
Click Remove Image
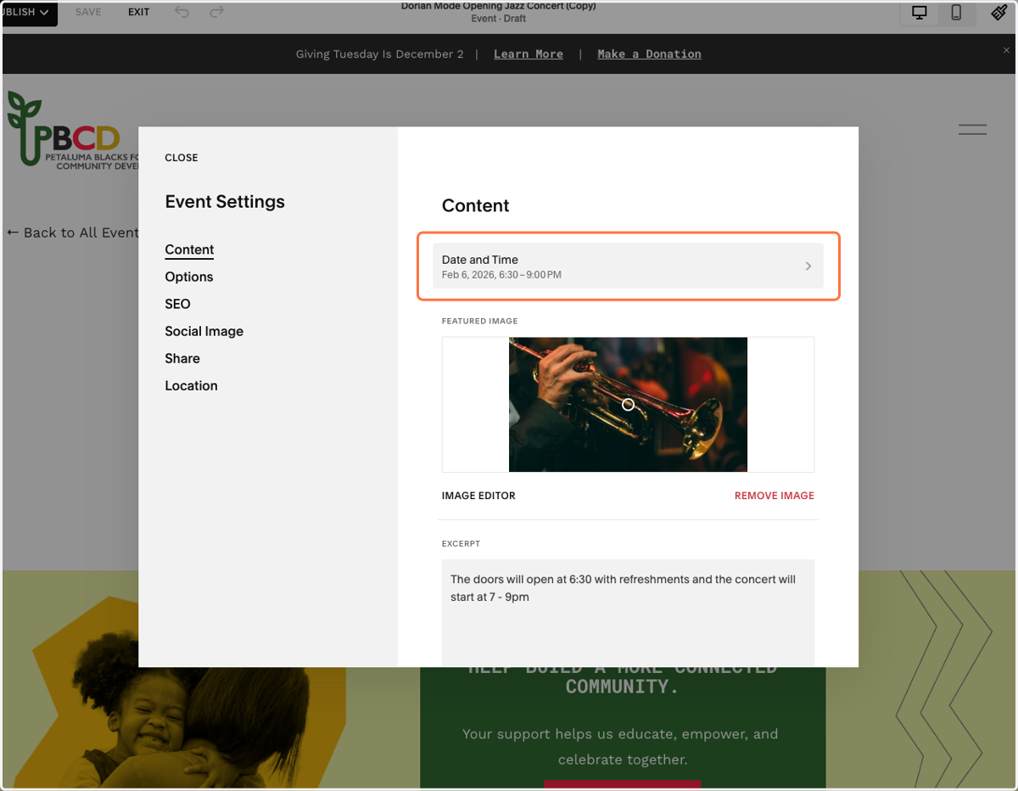point(775,496)
